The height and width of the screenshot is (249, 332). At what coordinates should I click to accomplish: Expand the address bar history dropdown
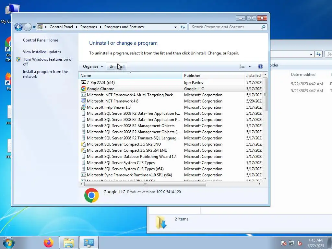(x=175, y=27)
